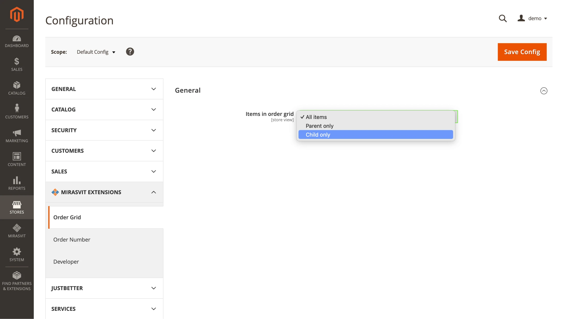This screenshot has width=564, height=319.
Task: Click the scope help question mark icon
Action: [130, 51]
